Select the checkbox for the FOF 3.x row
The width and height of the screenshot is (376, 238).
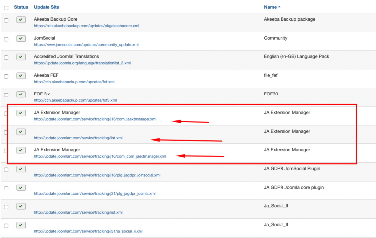(6, 95)
